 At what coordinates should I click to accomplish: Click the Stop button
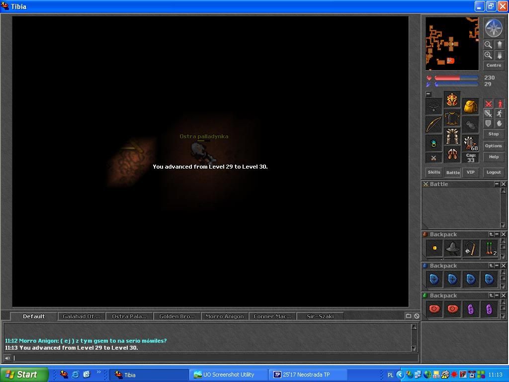coord(494,134)
